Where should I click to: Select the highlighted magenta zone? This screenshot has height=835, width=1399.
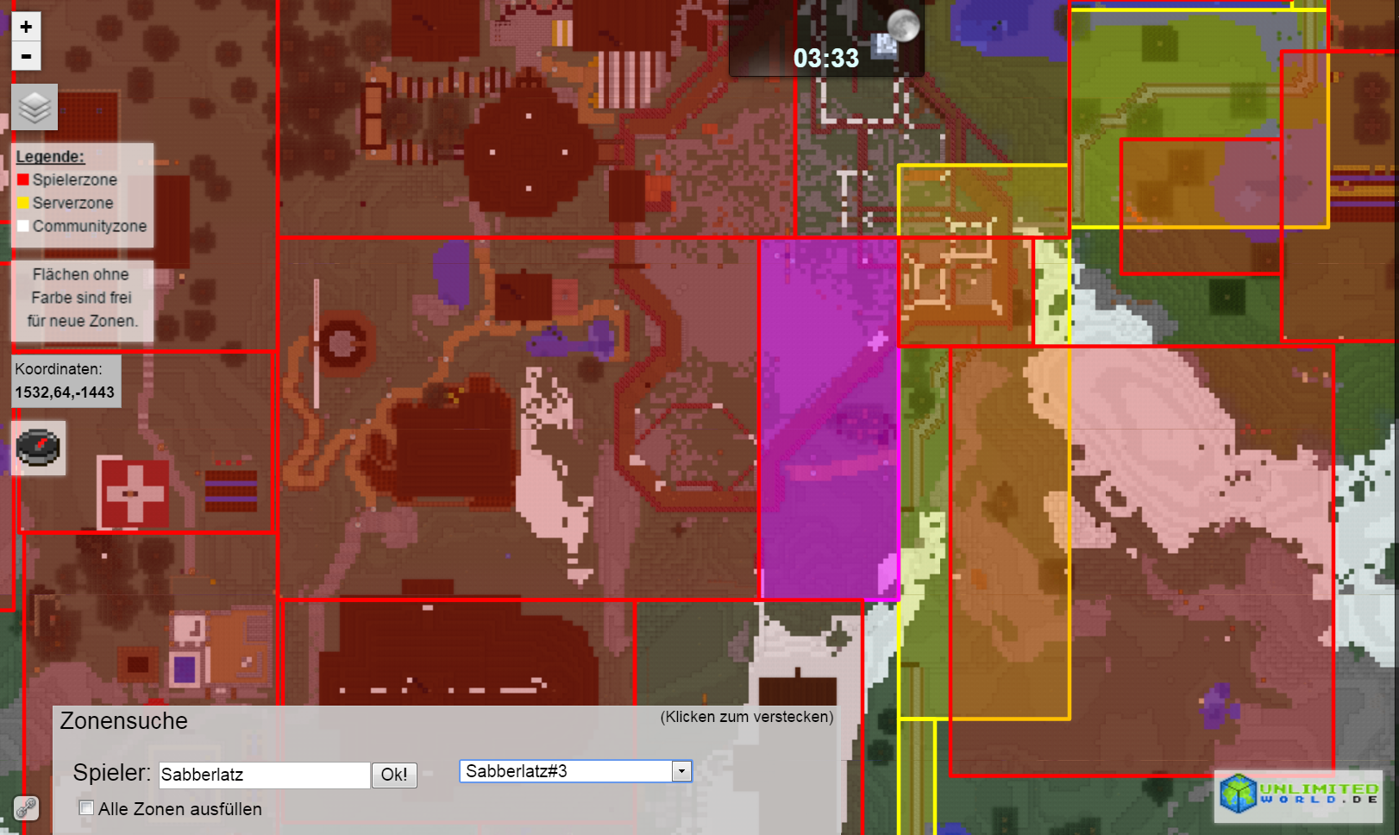click(829, 419)
